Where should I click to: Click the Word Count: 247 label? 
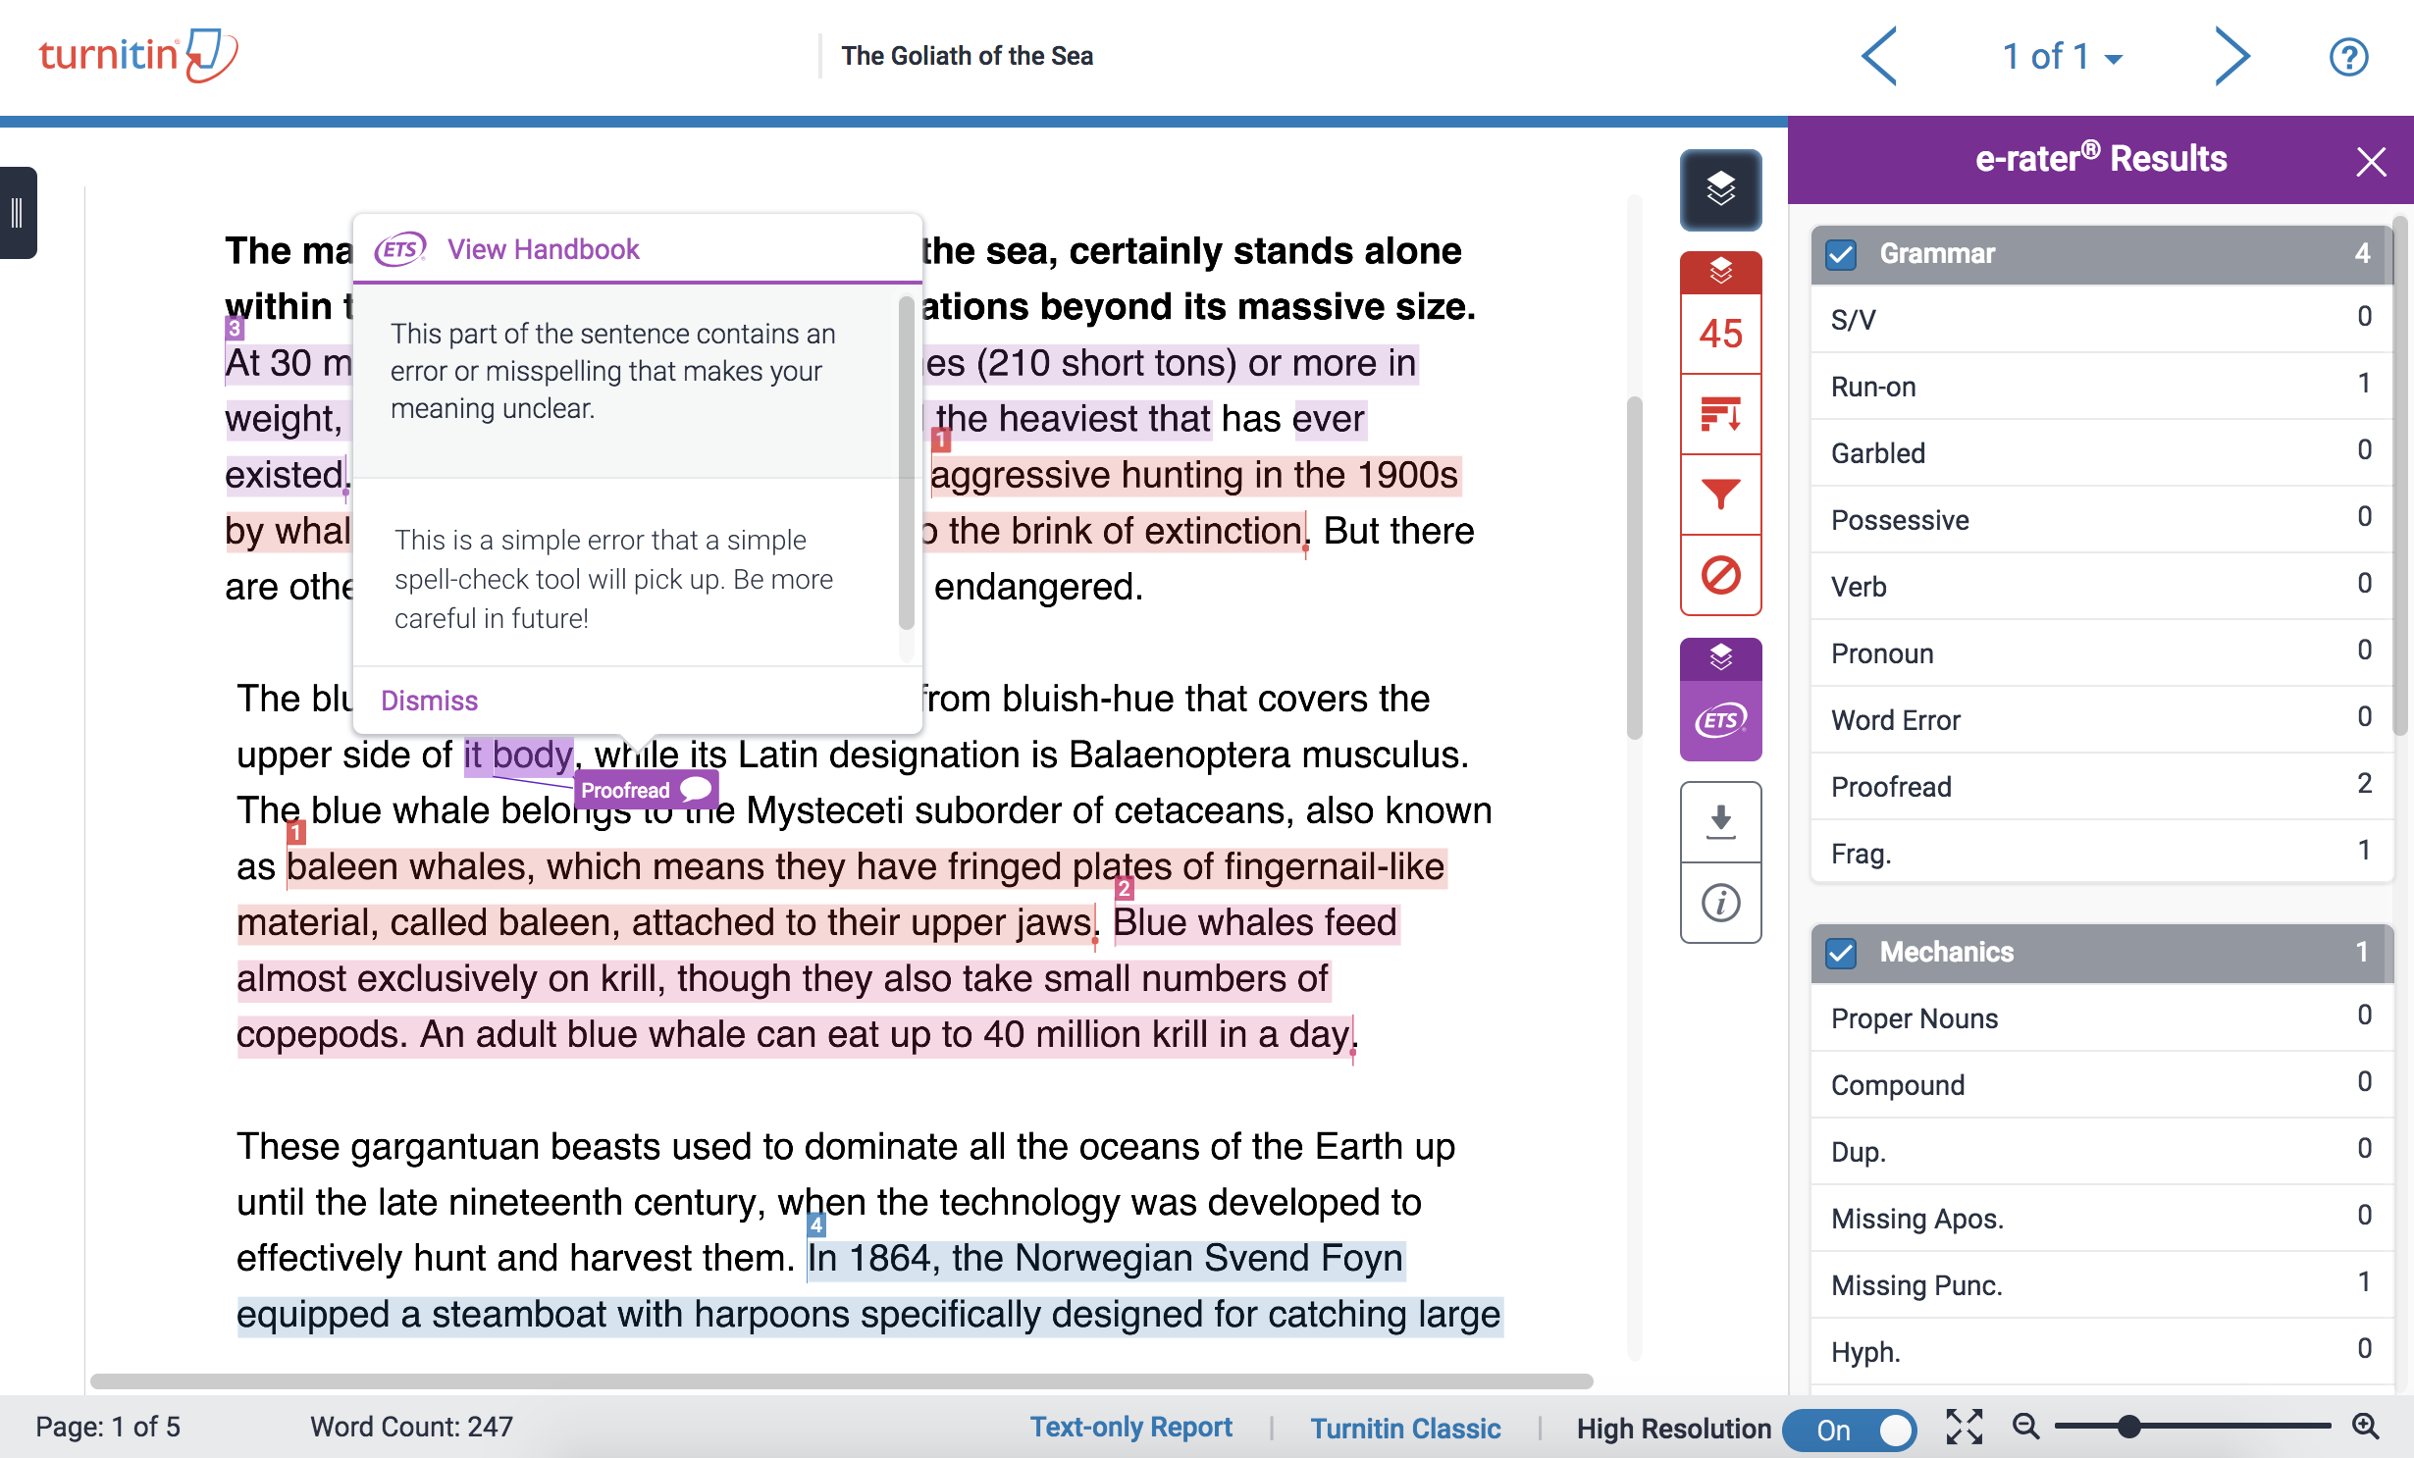coord(411,1427)
